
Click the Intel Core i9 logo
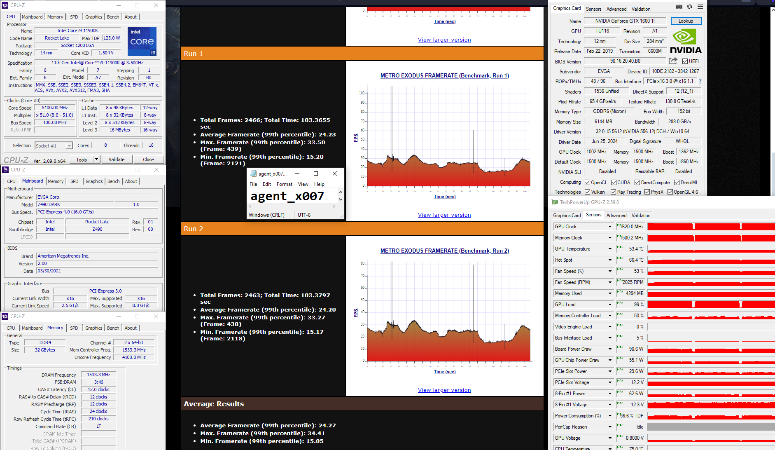(142, 41)
